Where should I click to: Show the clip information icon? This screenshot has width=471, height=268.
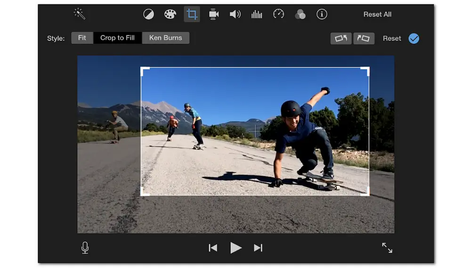(x=322, y=14)
